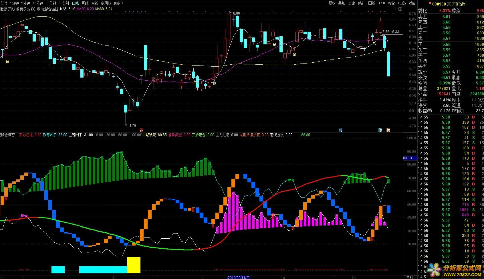Switch to 月线 monthly chart
The width and height of the screenshot is (484, 279).
95,3
